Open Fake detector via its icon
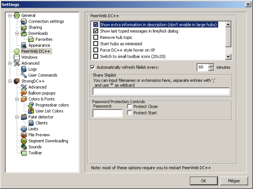This screenshot has height=189, width=253. (24, 117)
